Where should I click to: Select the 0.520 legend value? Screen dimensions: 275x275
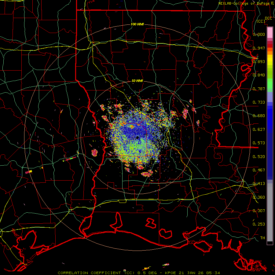coord(259,157)
